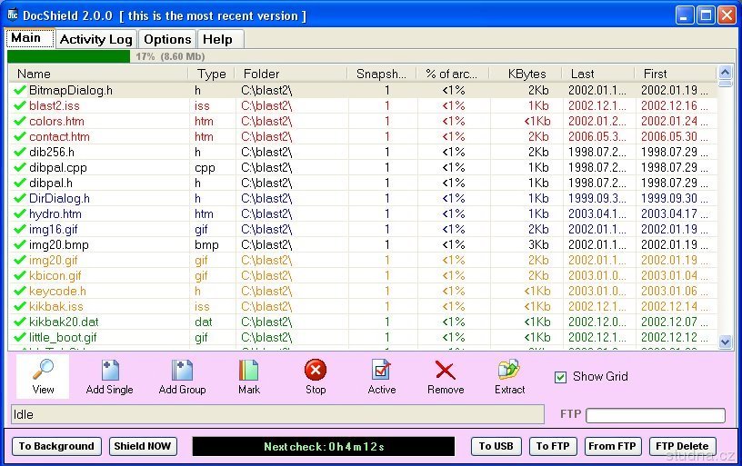Click the list scrollbar down arrow

coord(725,342)
